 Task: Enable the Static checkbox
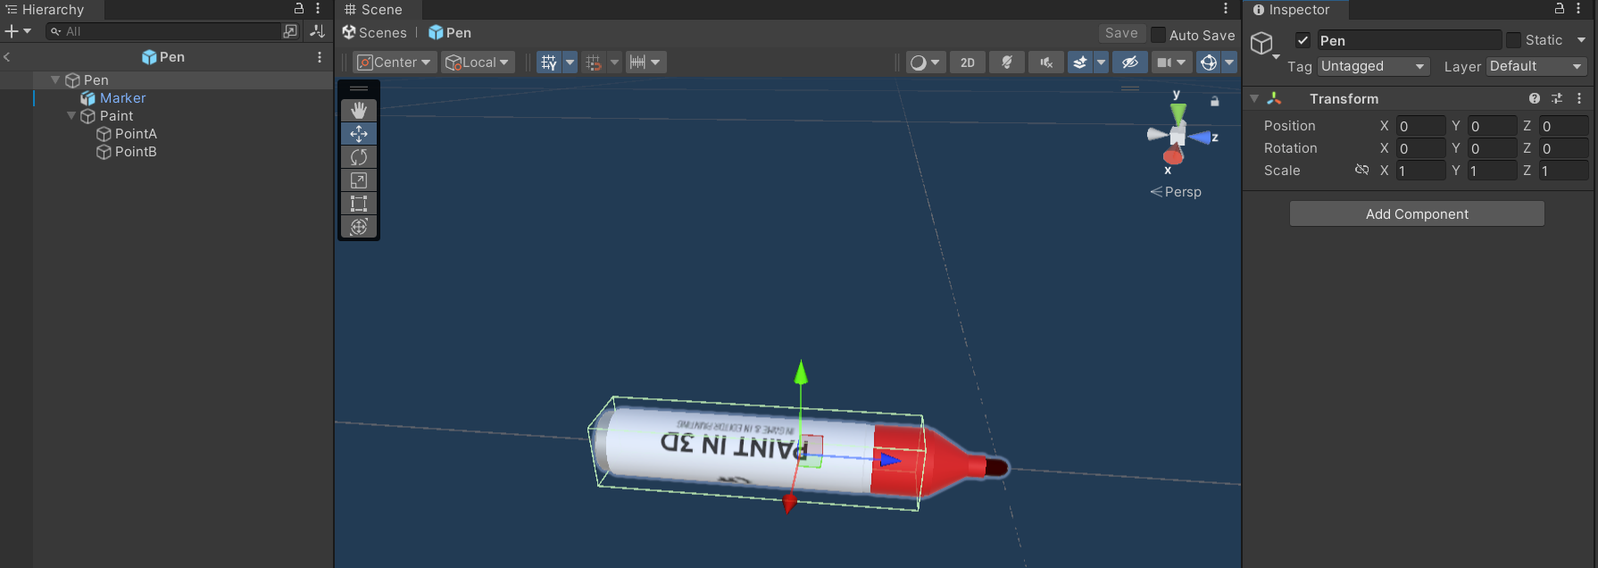pyautogui.click(x=1513, y=40)
